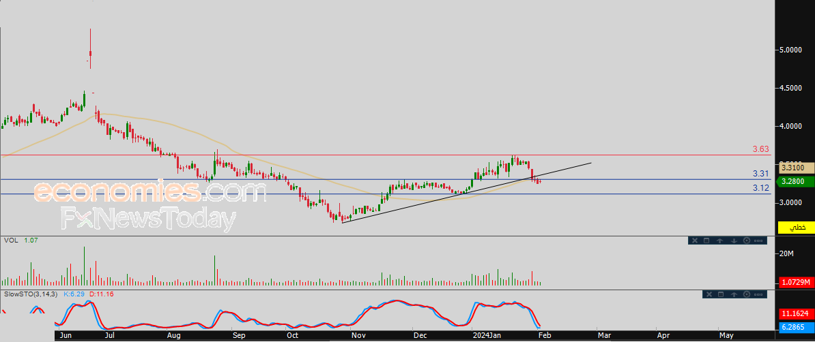
Task: Close the SlowSTO indicator panel
Action: click(708, 294)
